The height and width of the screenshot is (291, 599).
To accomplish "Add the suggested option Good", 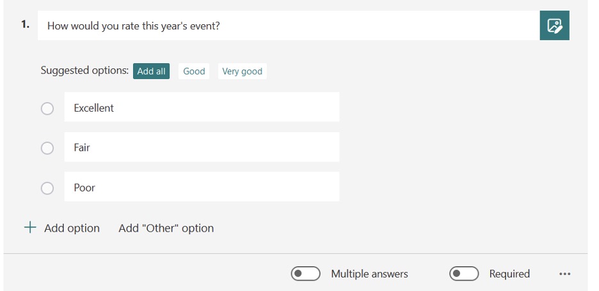I will (194, 71).
